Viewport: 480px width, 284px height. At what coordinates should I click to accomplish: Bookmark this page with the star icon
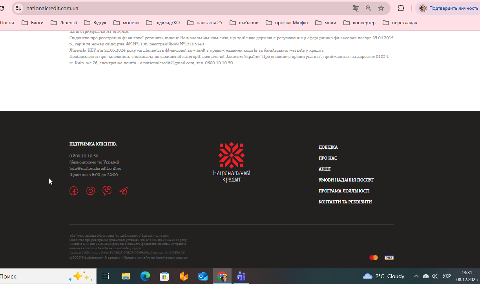point(381,8)
